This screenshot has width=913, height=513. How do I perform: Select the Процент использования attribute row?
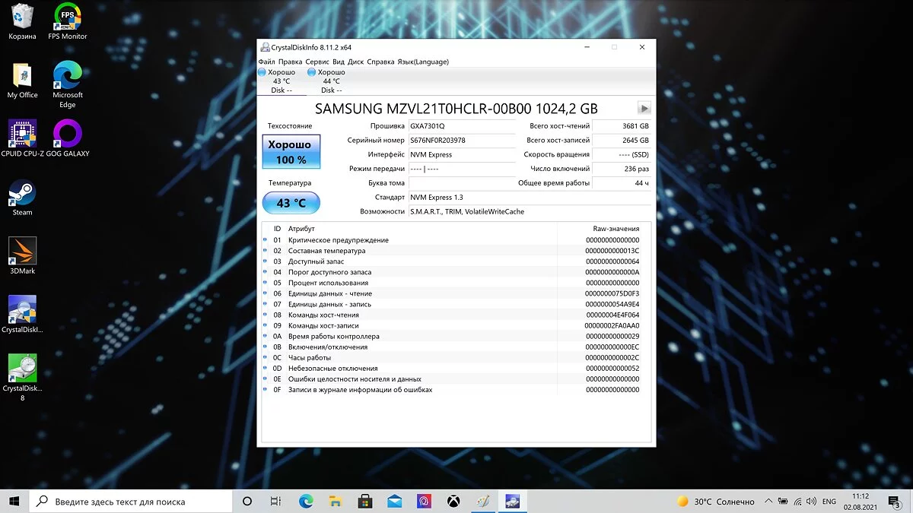[x=456, y=283]
